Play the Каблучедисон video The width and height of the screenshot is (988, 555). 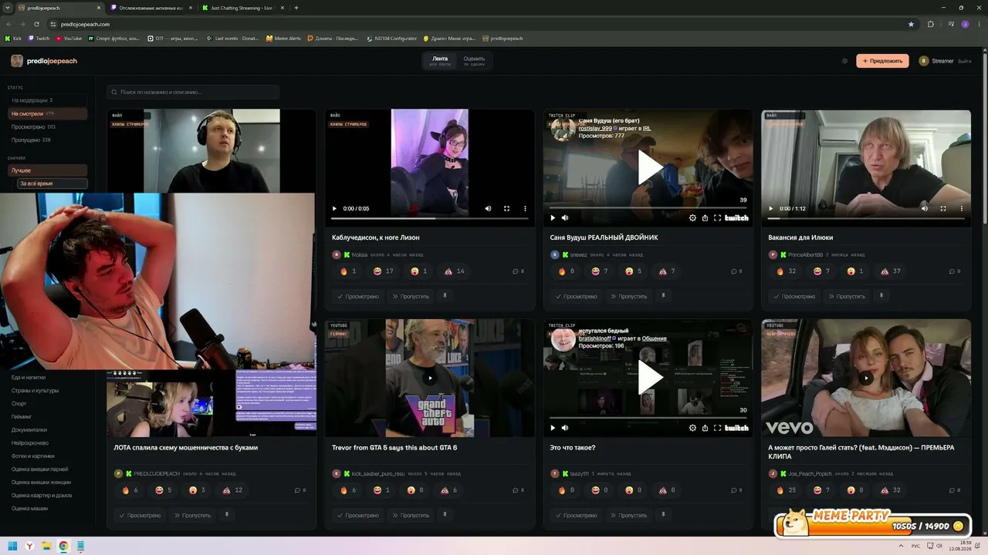pos(334,208)
